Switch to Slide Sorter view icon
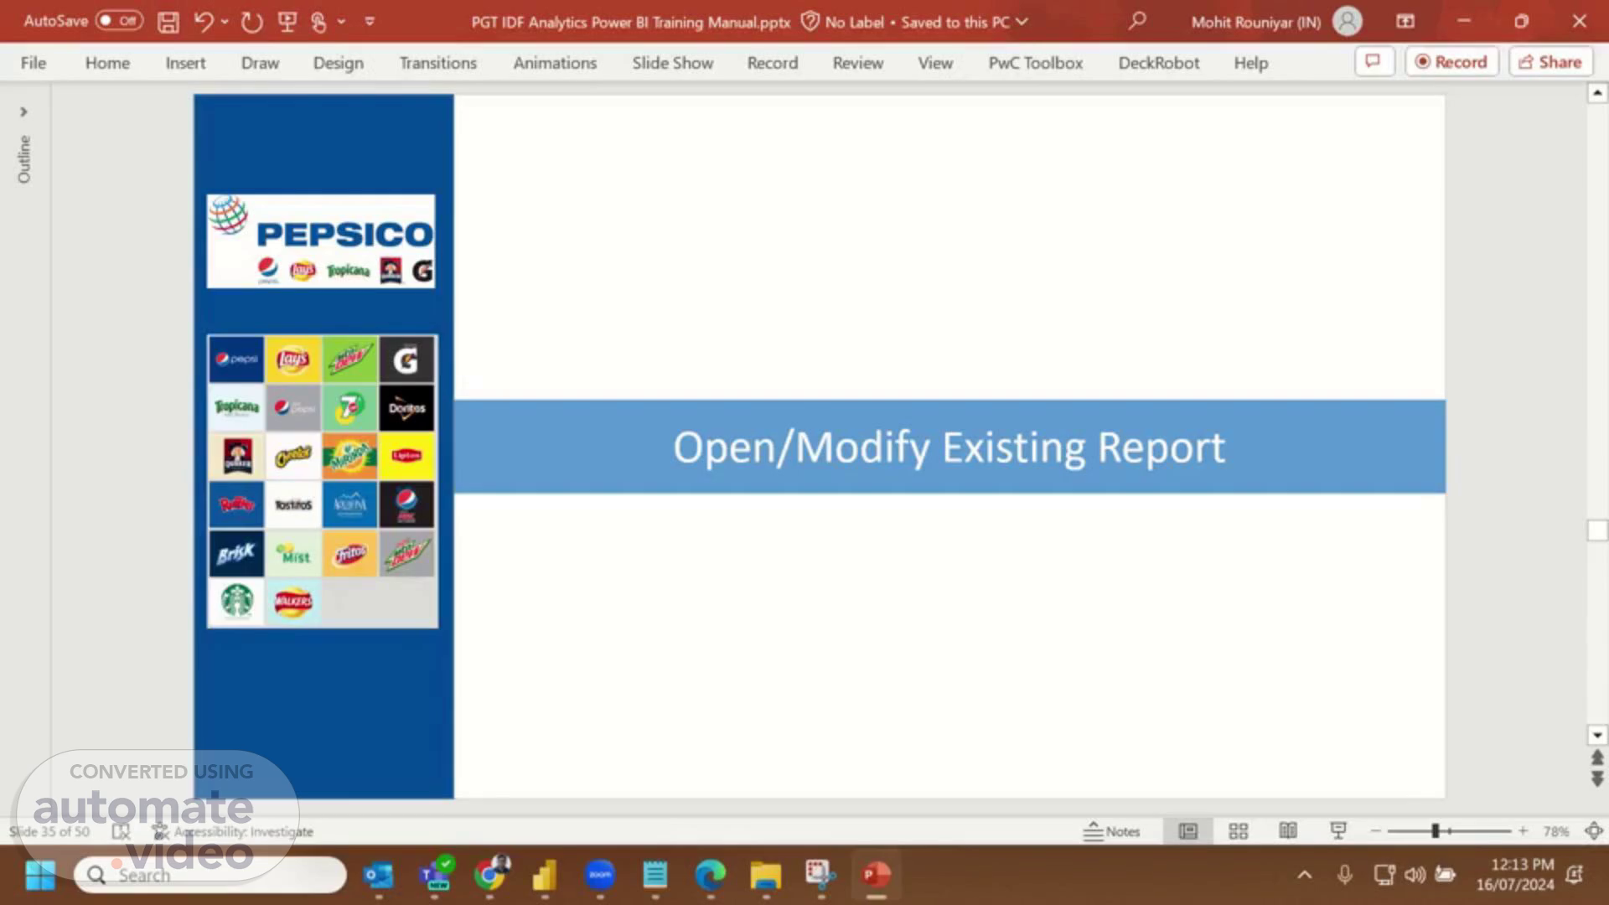 point(1238,831)
